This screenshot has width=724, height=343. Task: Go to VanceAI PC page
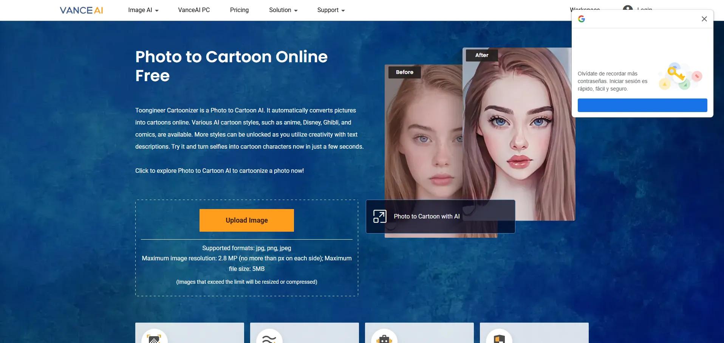pos(194,10)
